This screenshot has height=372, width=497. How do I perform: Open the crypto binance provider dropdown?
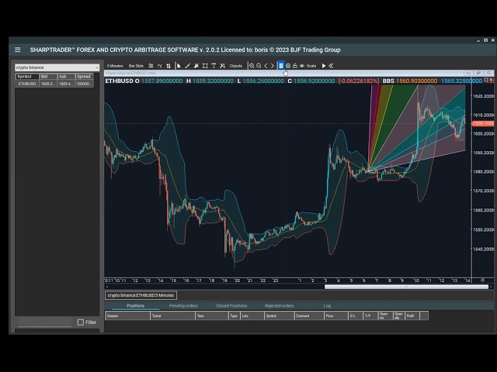click(x=57, y=67)
